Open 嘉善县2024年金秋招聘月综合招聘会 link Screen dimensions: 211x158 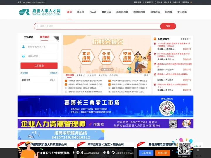(173, 74)
